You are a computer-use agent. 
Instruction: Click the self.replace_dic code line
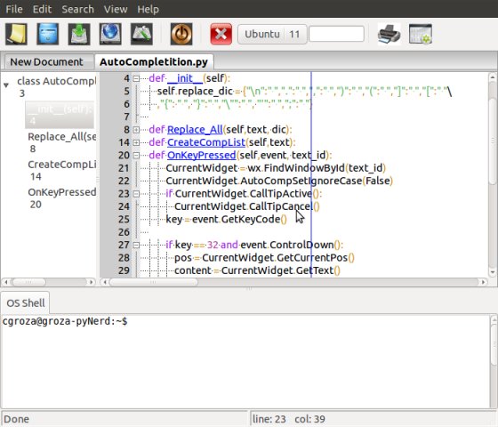[x=304, y=91]
